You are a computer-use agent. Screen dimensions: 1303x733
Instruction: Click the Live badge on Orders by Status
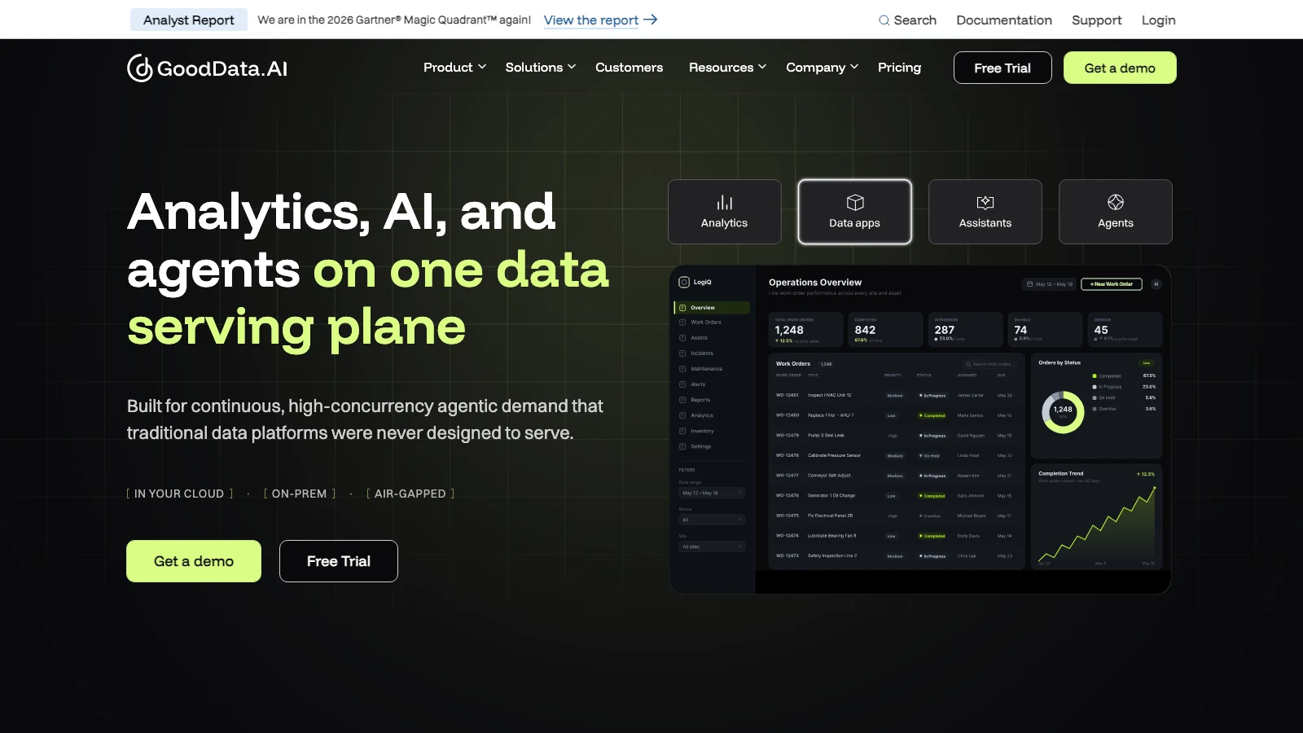pos(1147,363)
